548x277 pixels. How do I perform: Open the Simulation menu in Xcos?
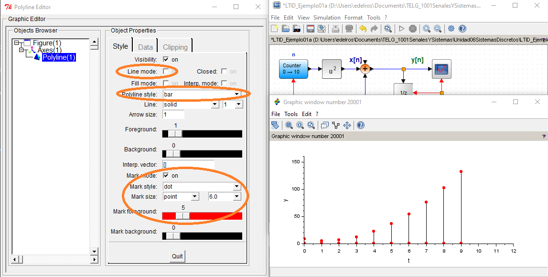click(x=327, y=18)
